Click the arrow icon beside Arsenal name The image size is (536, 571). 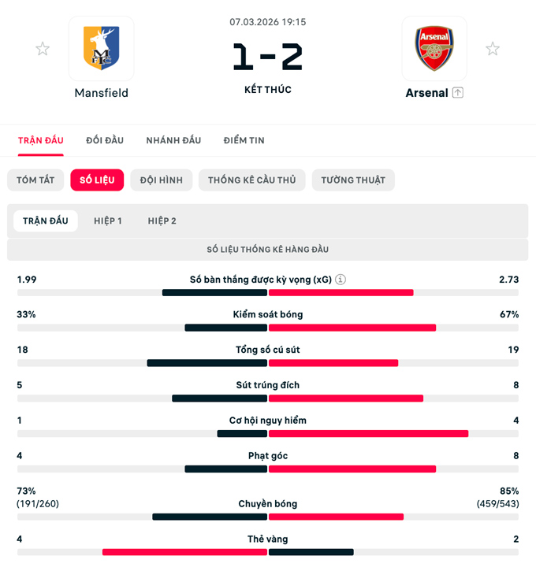tap(458, 93)
